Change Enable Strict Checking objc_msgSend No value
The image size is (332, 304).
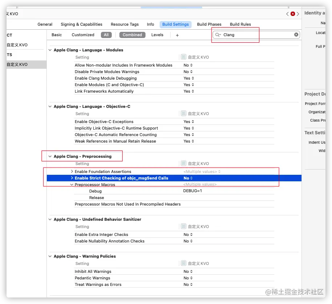coord(188,178)
